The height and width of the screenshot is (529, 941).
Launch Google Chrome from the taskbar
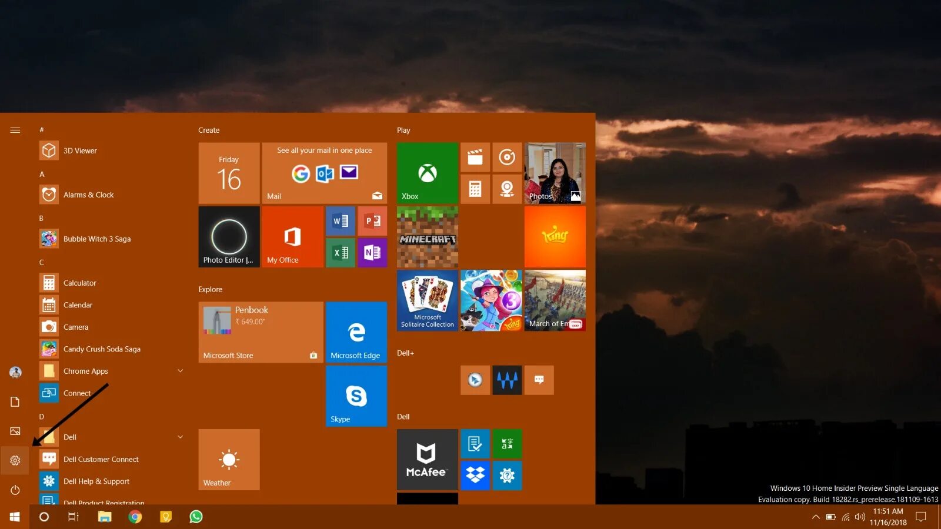[135, 517]
